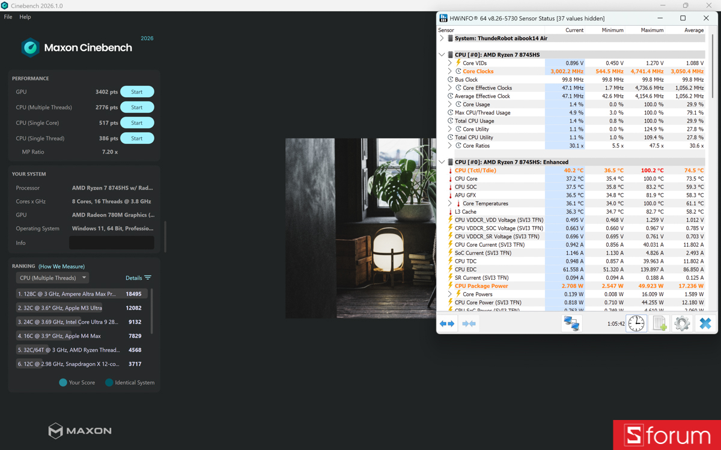Open ranking Details filter

pos(138,278)
